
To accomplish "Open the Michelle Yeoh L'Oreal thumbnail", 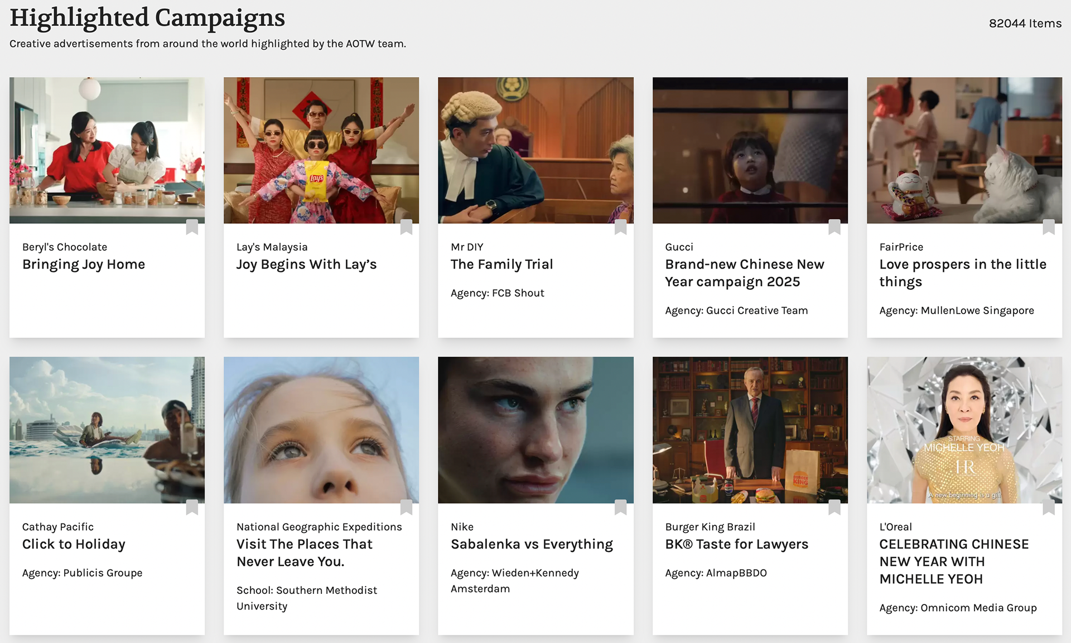I will pyautogui.click(x=964, y=430).
